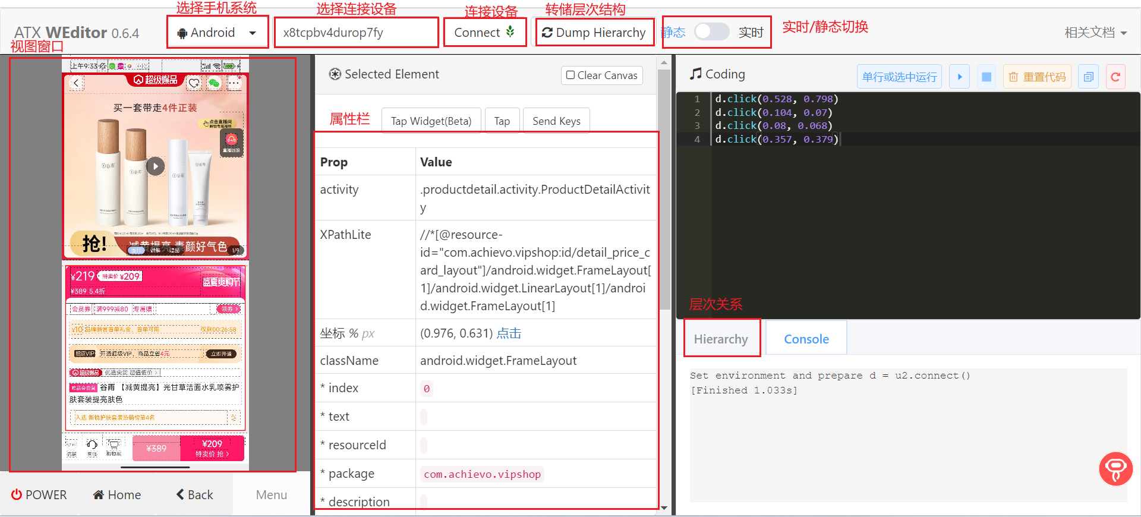Image resolution: width=1141 pixels, height=517 pixels.
Task: Click the Dump Hierarchy button
Action: click(594, 33)
